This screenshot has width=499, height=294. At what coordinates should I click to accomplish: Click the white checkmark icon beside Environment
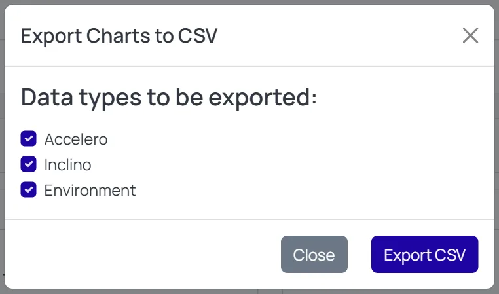[29, 190]
